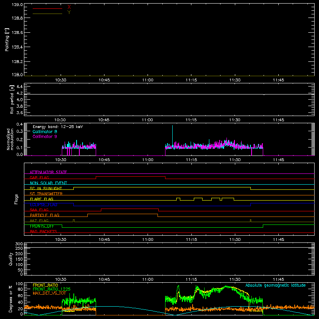The width and height of the screenshot is (319, 319).
Task: Click the 4.2 tick on the roll period axis
Action: 20,93
